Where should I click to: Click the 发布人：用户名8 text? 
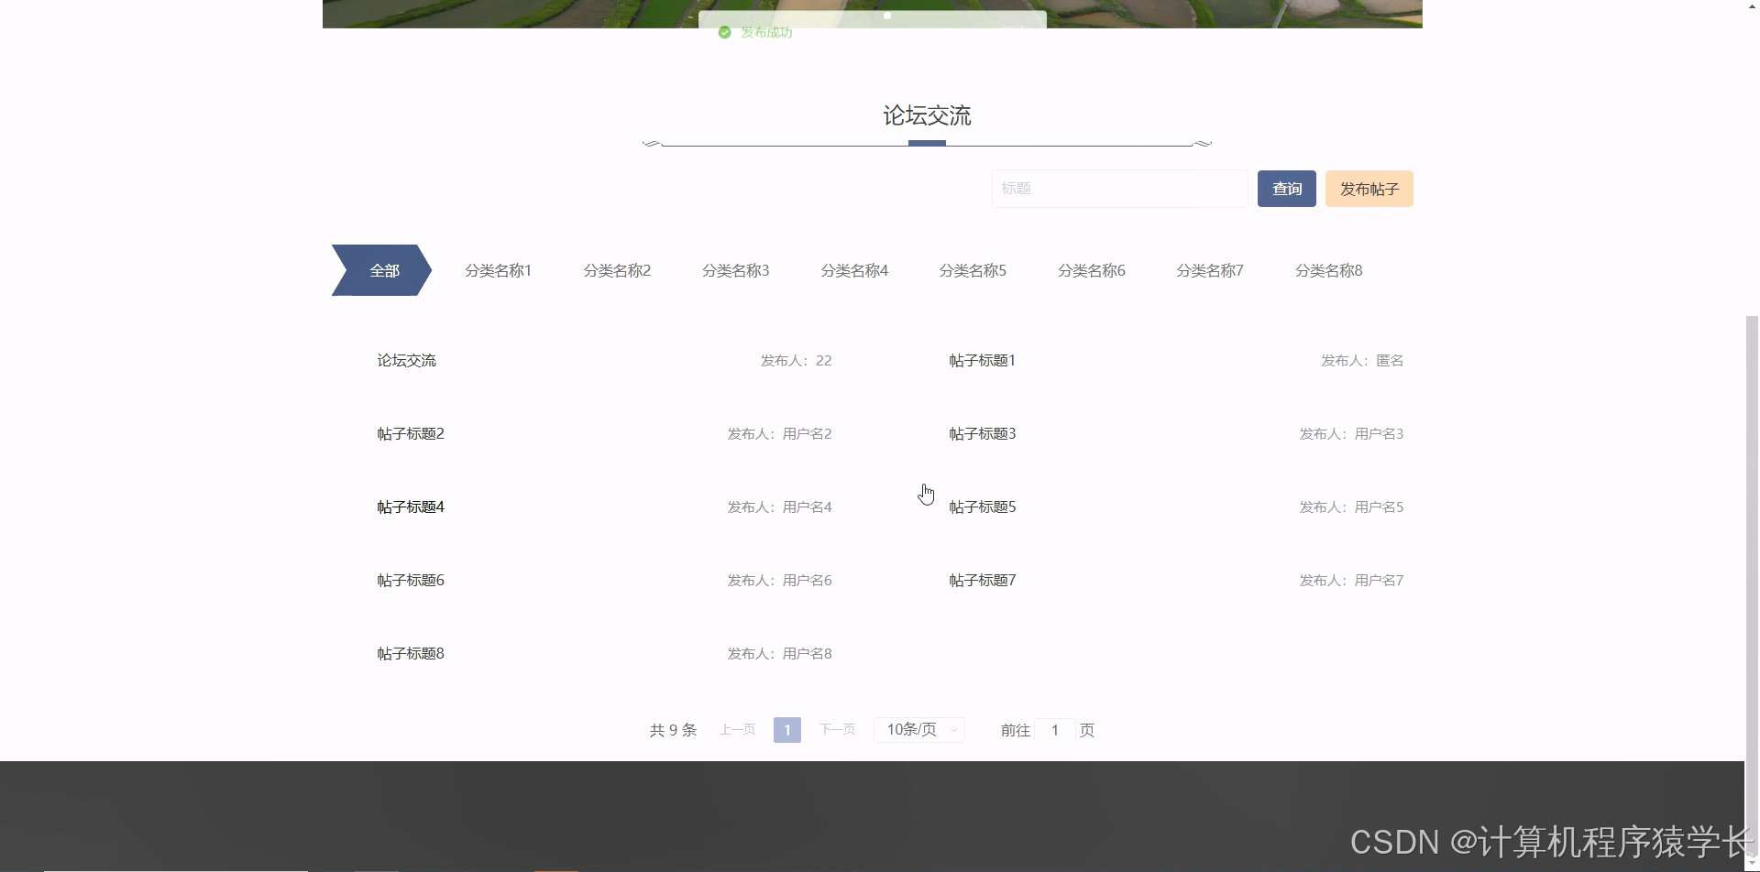coord(779,654)
